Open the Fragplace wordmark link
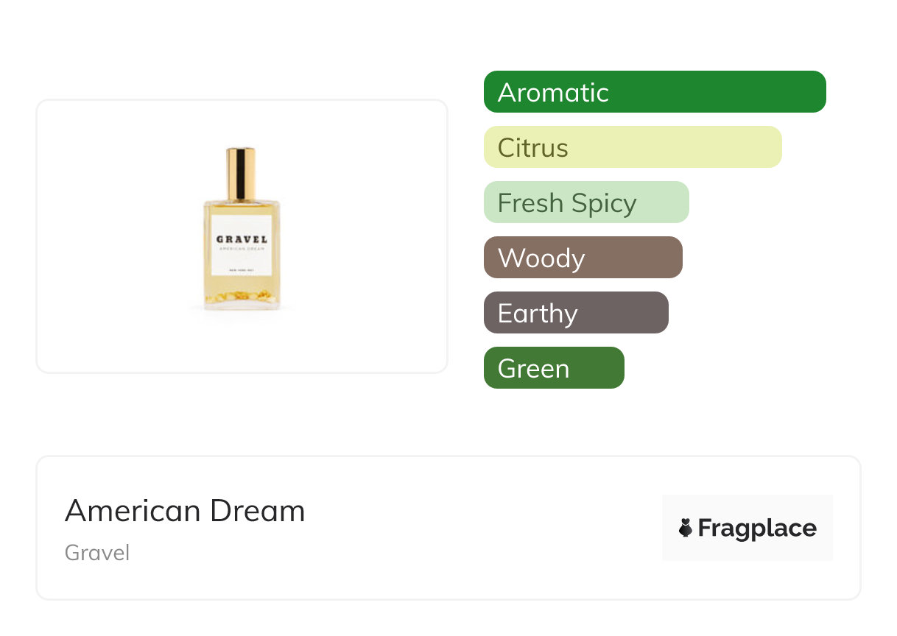 coord(757,528)
